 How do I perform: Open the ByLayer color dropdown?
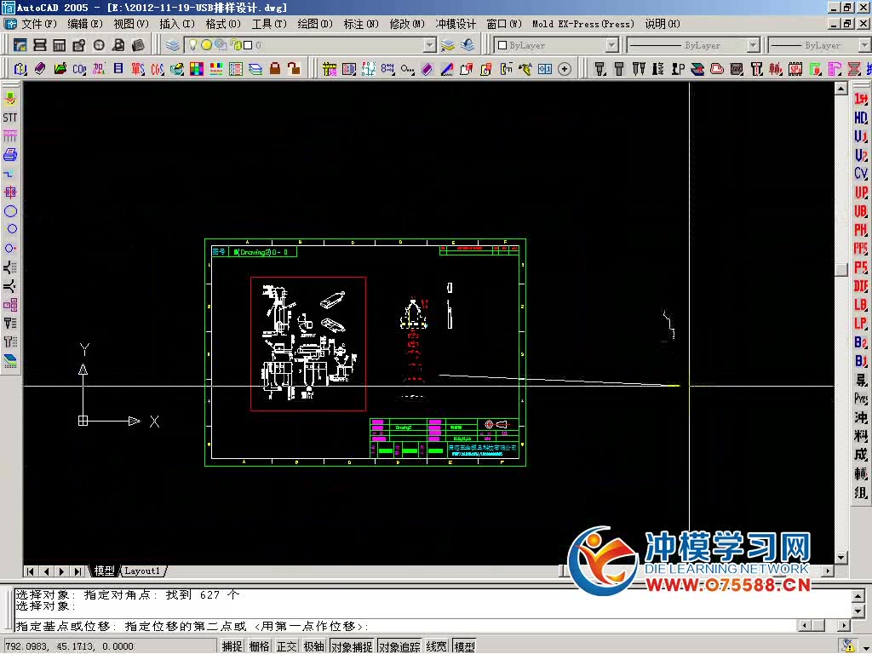pos(612,44)
